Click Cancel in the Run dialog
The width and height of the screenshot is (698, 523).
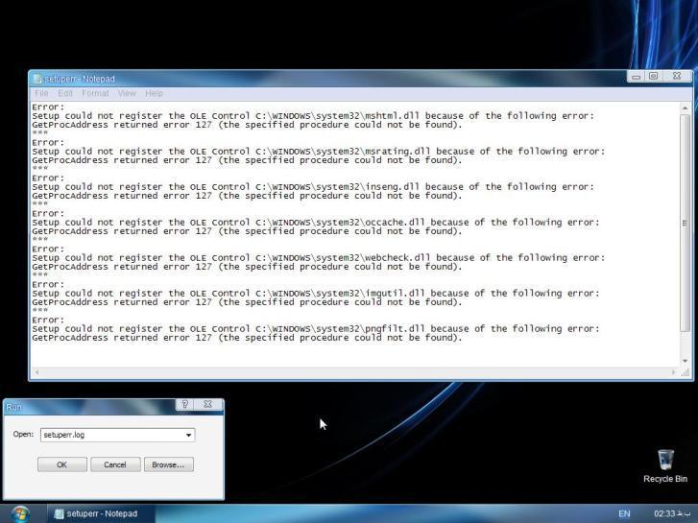(115, 464)
